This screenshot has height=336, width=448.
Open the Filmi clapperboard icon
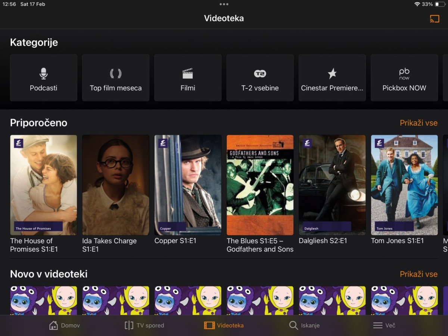tap(188, 73)
